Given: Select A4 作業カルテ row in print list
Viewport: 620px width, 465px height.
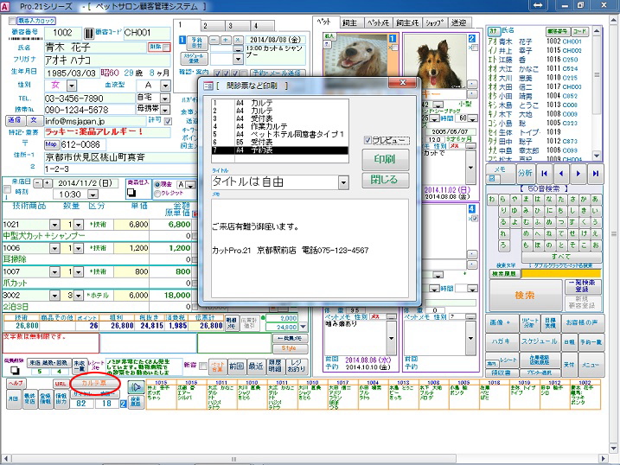Looking at the screenshot, I should (280, 126).
